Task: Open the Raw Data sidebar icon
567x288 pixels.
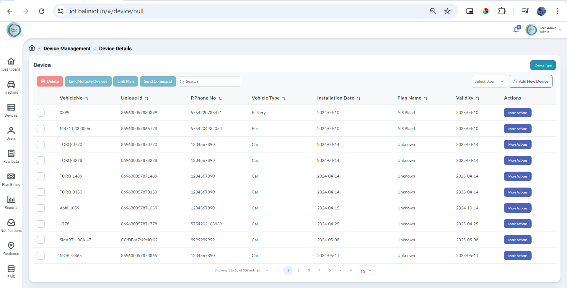Action: (11, 154)
